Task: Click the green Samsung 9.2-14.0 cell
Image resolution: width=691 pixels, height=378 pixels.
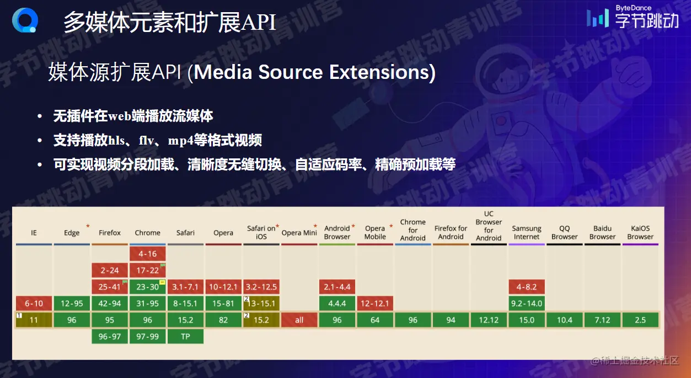Action: click(527, 304)
